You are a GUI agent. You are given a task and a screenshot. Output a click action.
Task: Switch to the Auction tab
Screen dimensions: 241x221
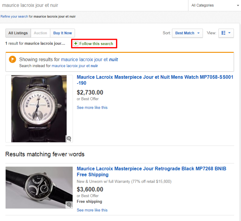(x=40, y=33)
